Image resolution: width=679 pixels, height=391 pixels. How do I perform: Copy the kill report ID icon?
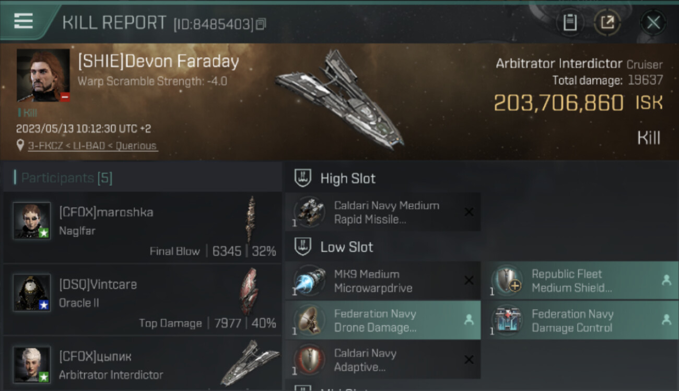click(x=261, y=24)
